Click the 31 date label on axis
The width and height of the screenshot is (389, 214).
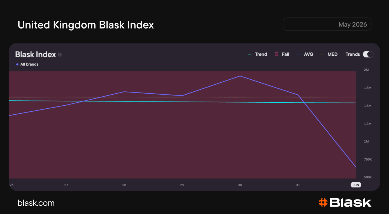298,185
